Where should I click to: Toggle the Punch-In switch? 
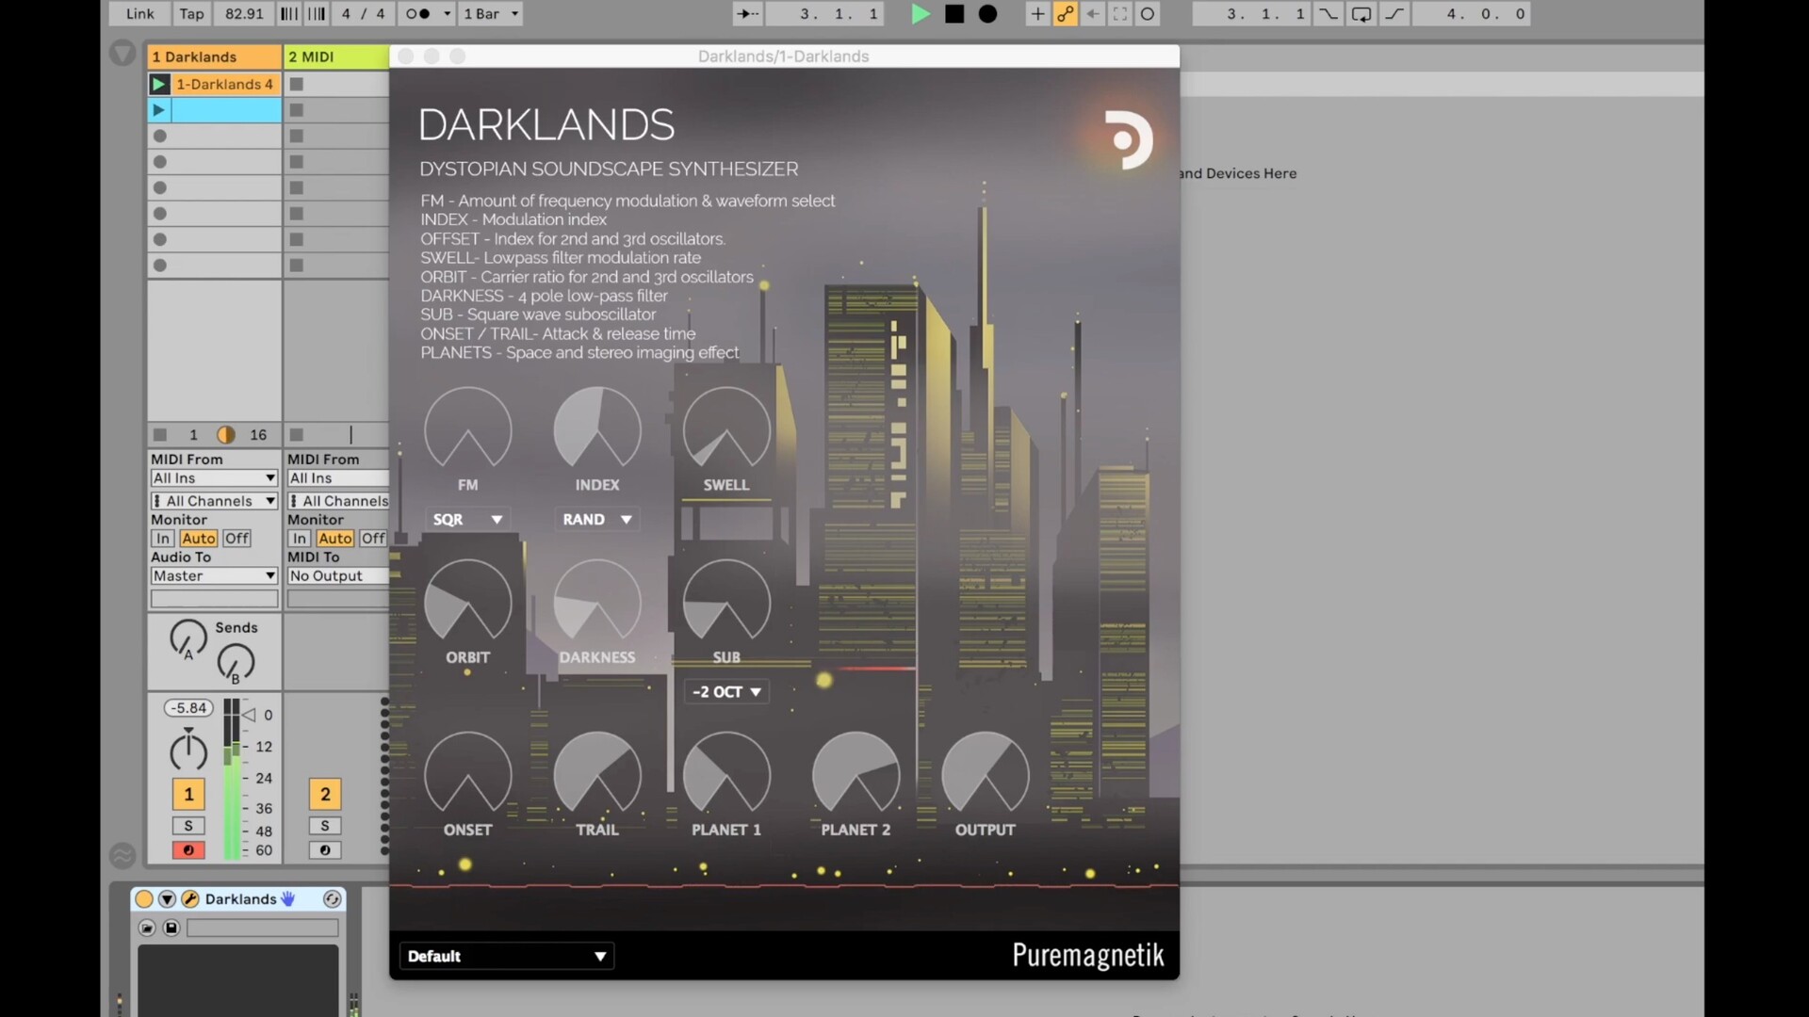pos(1328,14)
